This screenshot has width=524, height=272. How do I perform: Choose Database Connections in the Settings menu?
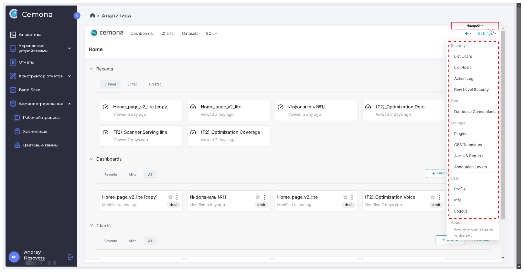click(474, 112)
